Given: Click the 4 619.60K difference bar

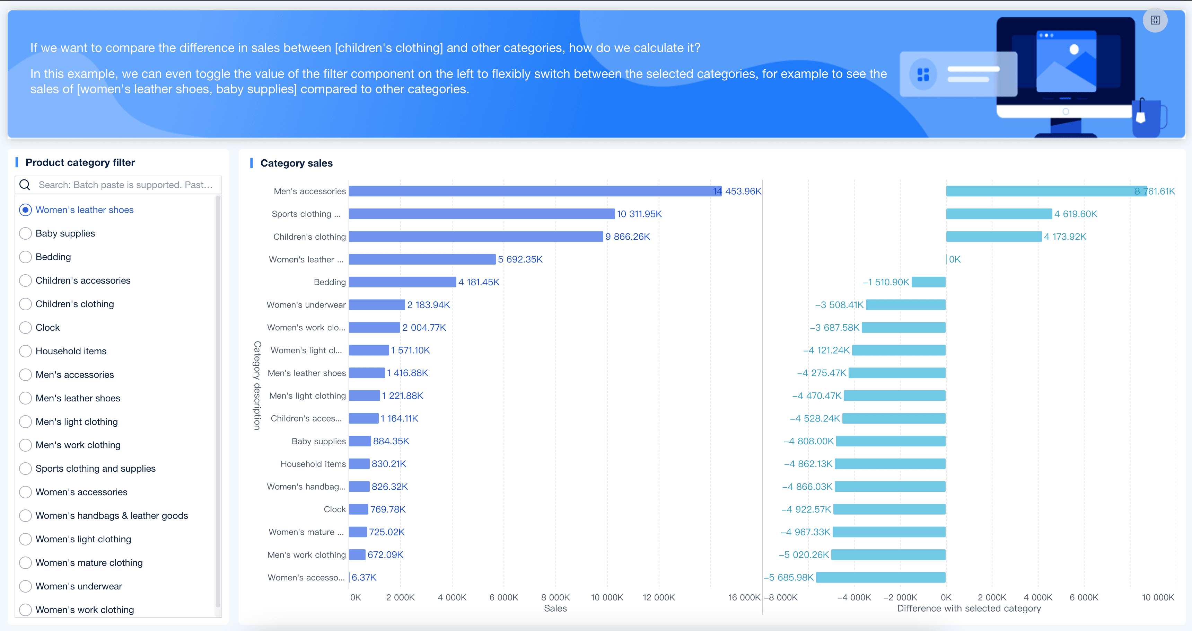Looking at the screenshot, I should pos(999,214).
